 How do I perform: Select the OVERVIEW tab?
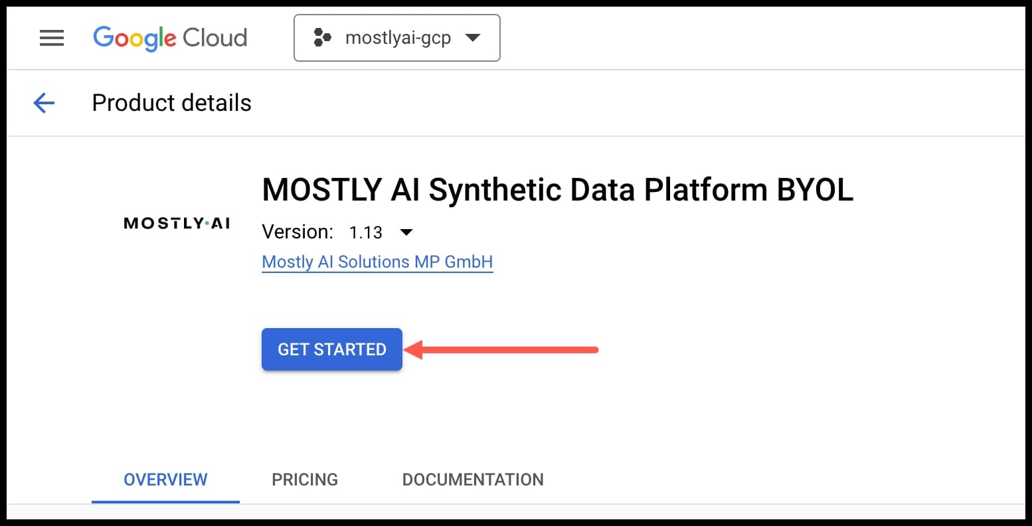coord(165,480)
